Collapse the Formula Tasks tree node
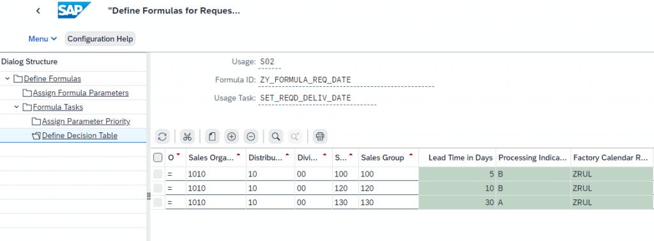654x241 pixels. point(16,107)
